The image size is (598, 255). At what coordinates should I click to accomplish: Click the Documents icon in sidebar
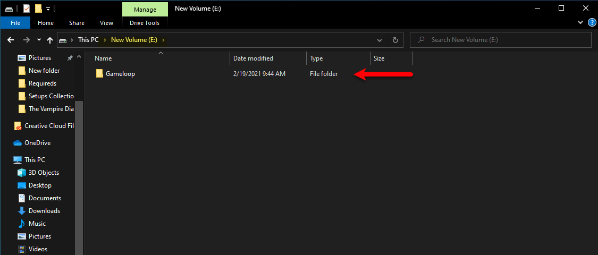22,198
